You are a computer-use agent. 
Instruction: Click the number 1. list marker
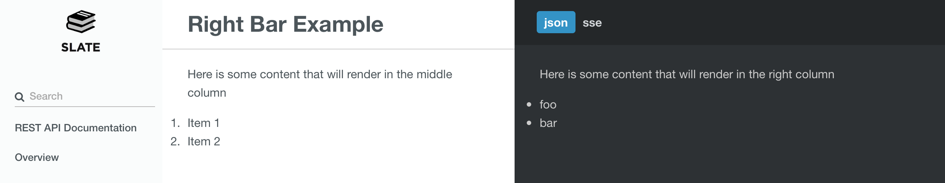point(175,123)
